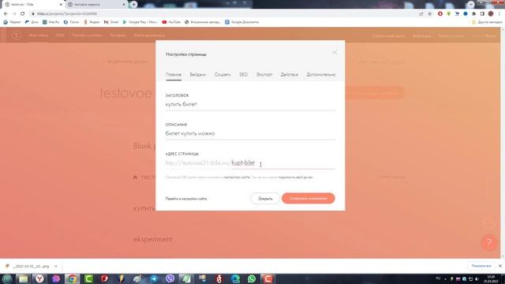Open Telegram from taskbar
The image size is (505, 284).
pos(154,278)
